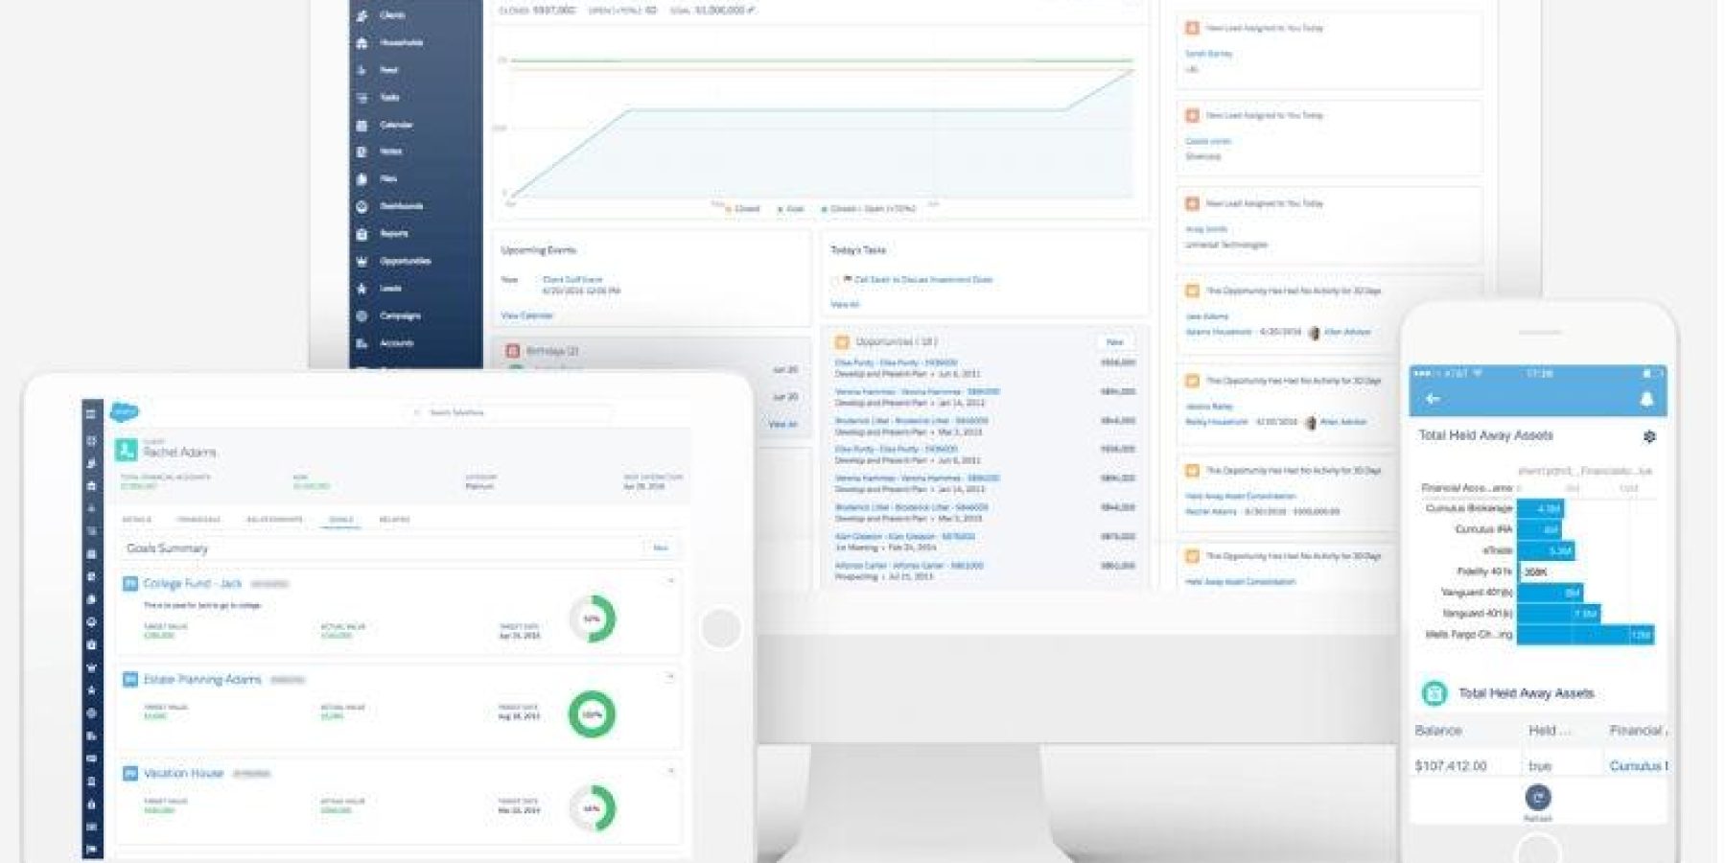The width and height of the screenshot is (1726, 863).
Task: Click New in the Opportunities card
Action: point(1115,342)
